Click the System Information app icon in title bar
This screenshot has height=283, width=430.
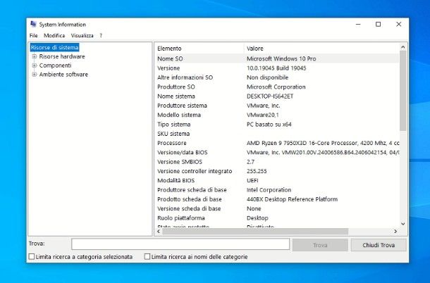click(x=33, y=24)
